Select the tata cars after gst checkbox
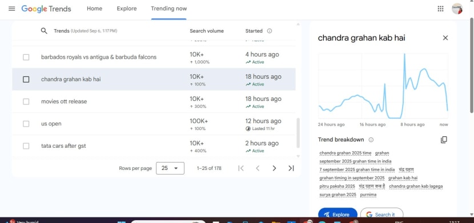 26,146
